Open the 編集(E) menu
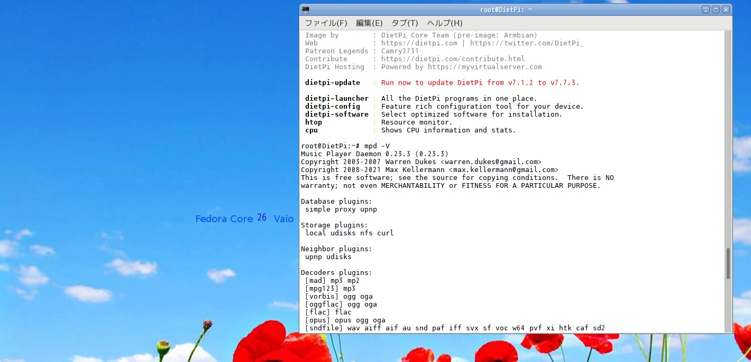The image size is (751, 362). click(369, 23)
